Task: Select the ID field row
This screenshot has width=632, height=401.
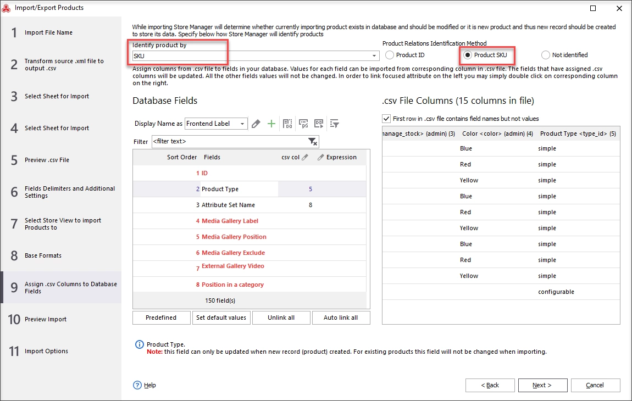Action: point(250,173)
